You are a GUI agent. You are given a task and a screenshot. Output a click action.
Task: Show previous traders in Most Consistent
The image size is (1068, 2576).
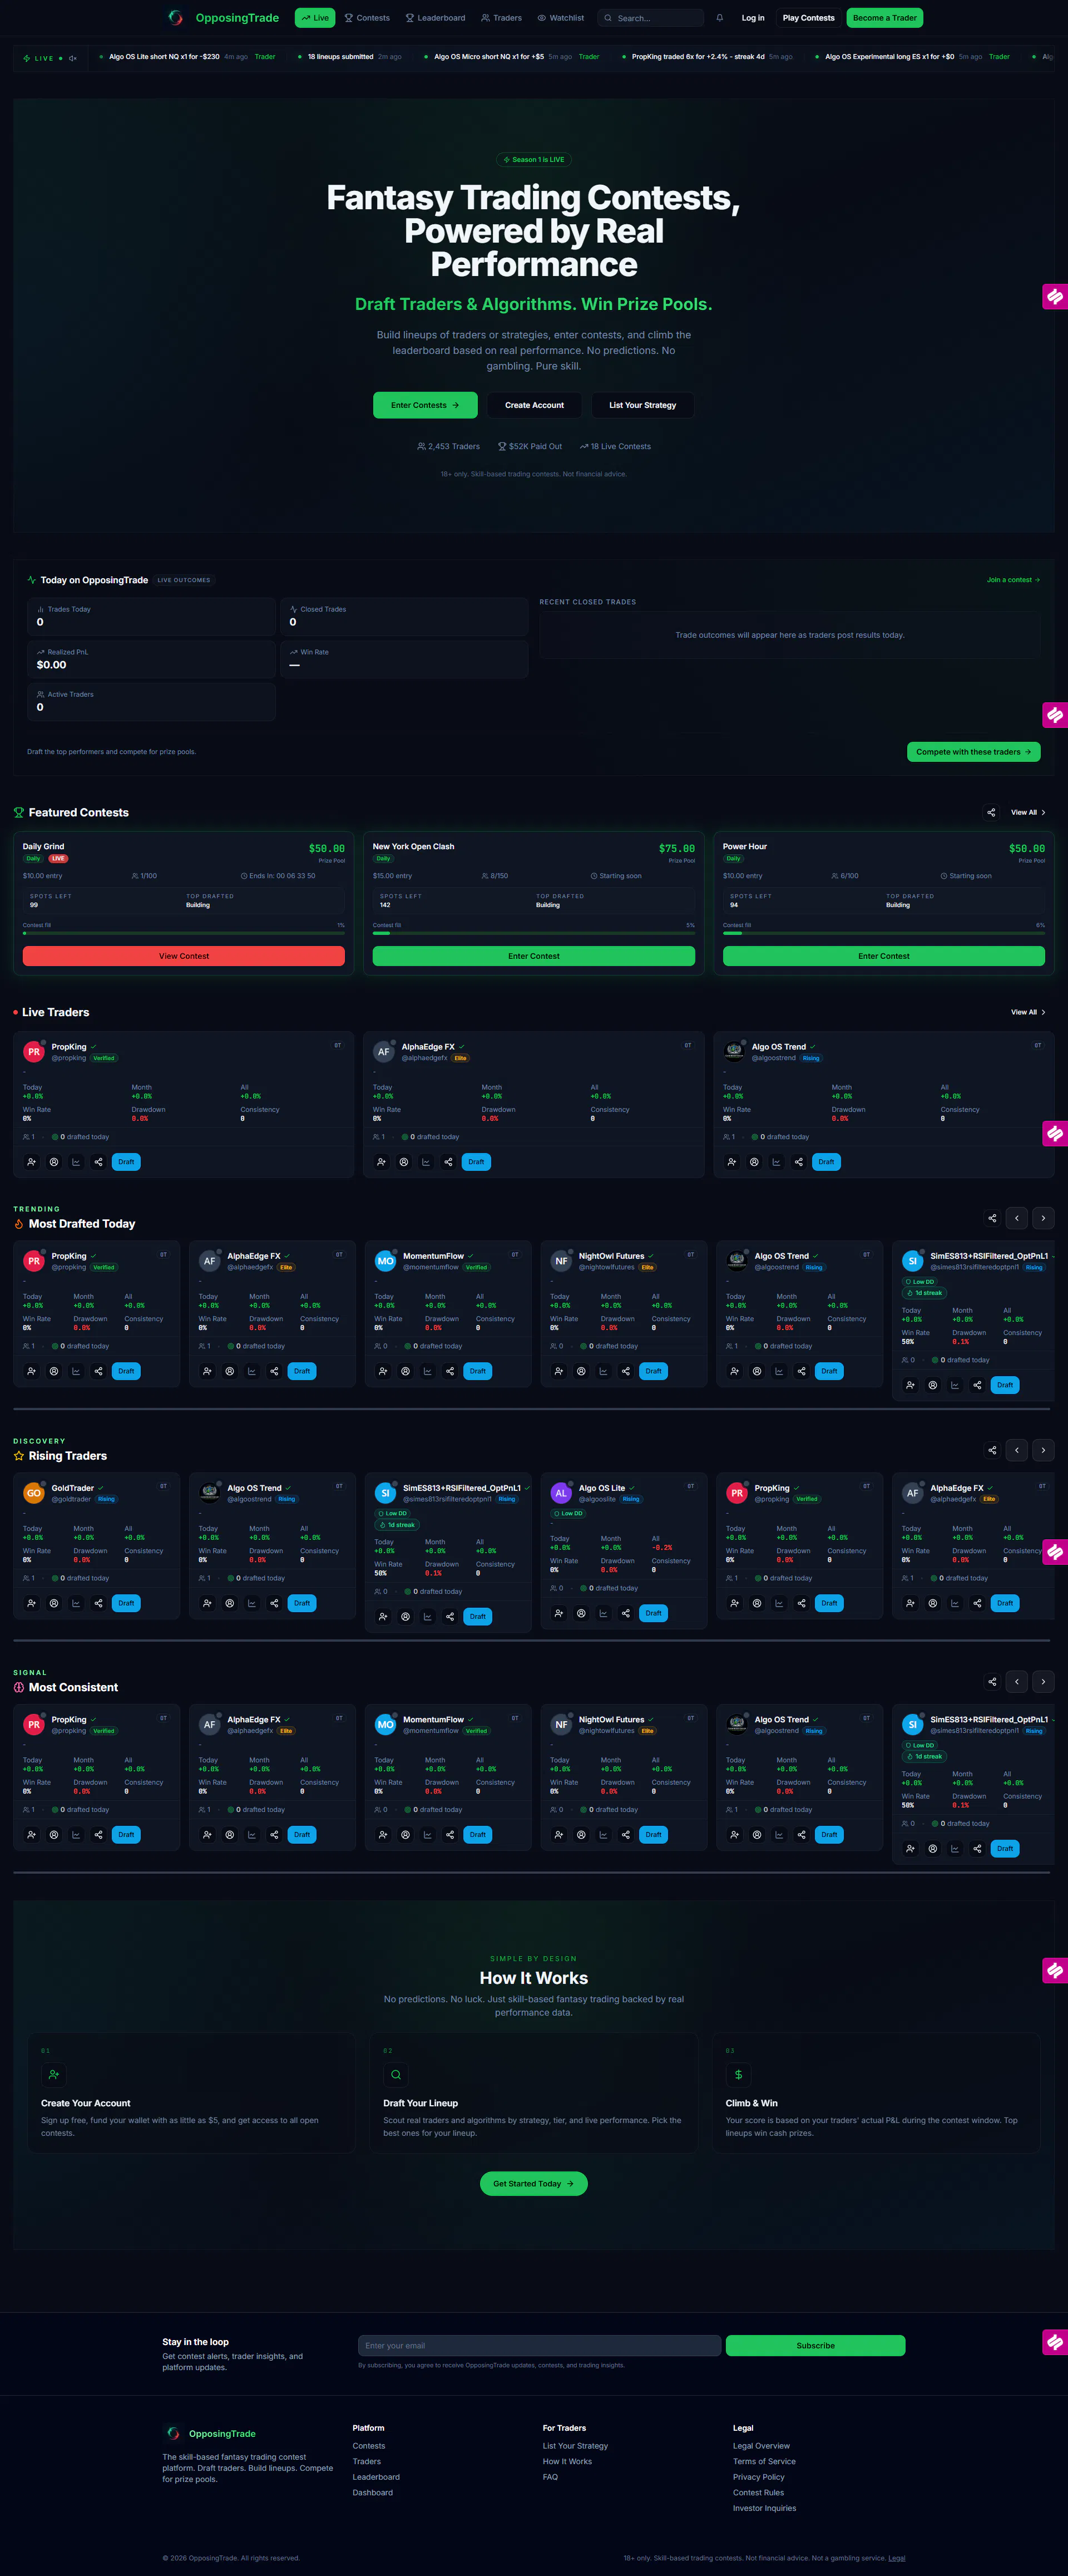[x=1017, y=1682]
